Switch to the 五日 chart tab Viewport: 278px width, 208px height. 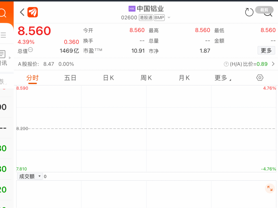coord(70,78)
